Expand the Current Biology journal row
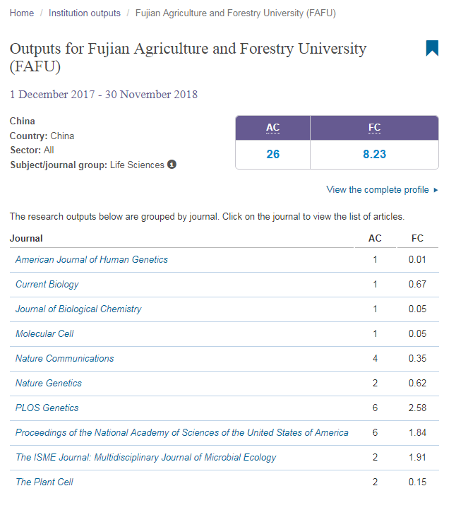456x510 pixels. tap(47, 284)
